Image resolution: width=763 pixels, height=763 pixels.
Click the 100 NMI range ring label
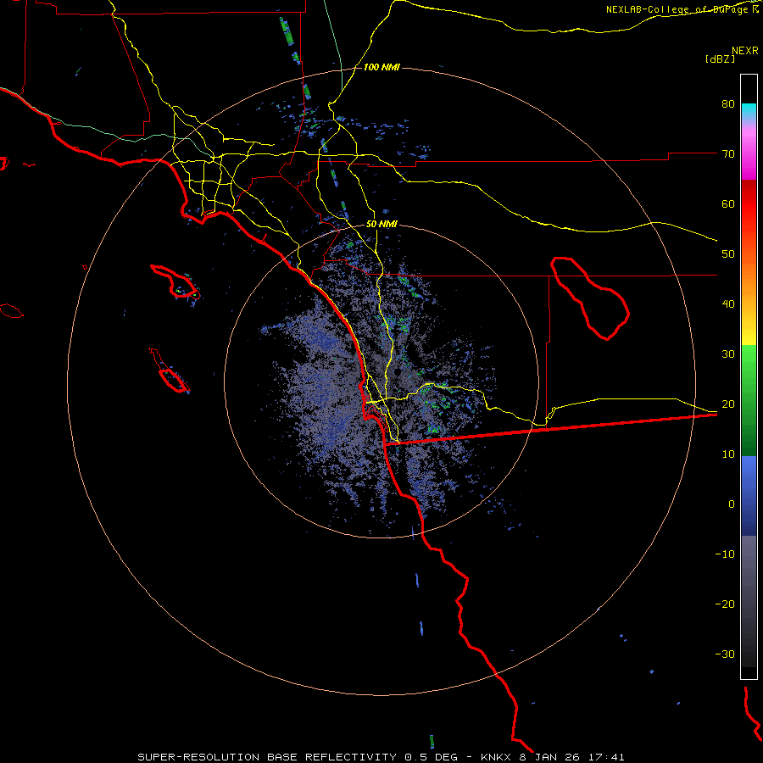(x=381, y=67)
